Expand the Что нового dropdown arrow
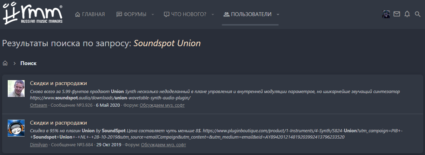This screenshot has width=425, height=155. tap(213, 14)
